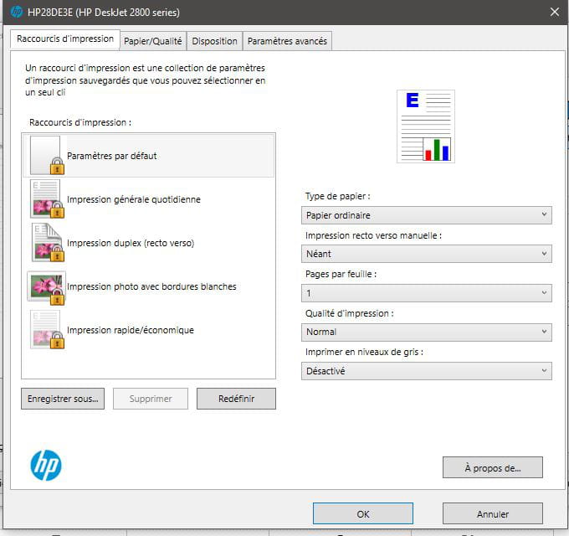Open the Impression recto verso manuelle dropdown
This screenshot has width=569, height=536.
click(x=427, y=254)
